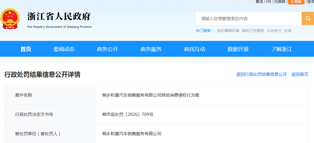Open the 政民互动 navigation tab
Viewport: 314px width, 143px height.
[x=195, y=49]
